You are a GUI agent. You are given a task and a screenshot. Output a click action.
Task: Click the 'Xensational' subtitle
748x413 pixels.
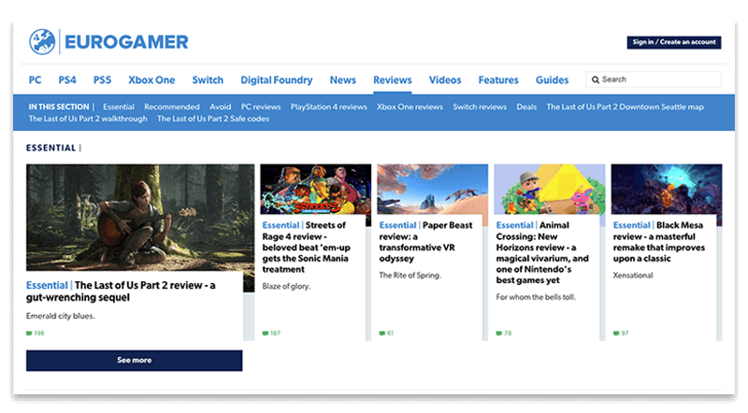tap(633, 275)
